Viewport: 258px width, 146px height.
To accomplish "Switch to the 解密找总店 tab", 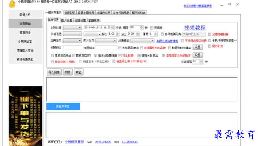I will click(x=139, y=13).
